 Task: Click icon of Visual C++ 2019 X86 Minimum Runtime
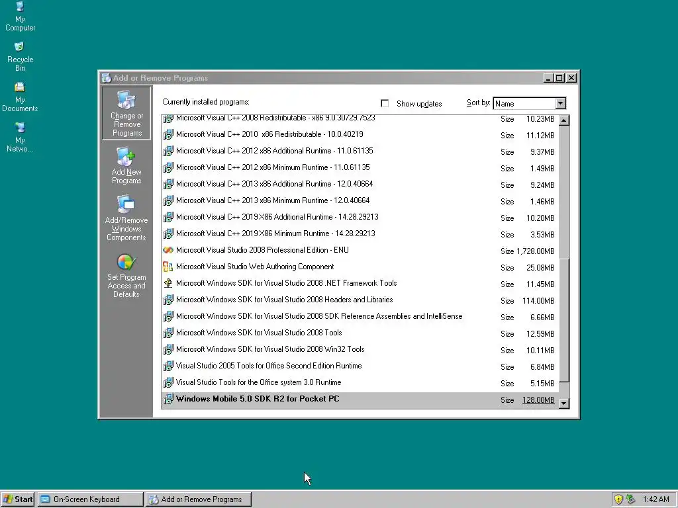point(168,234)
